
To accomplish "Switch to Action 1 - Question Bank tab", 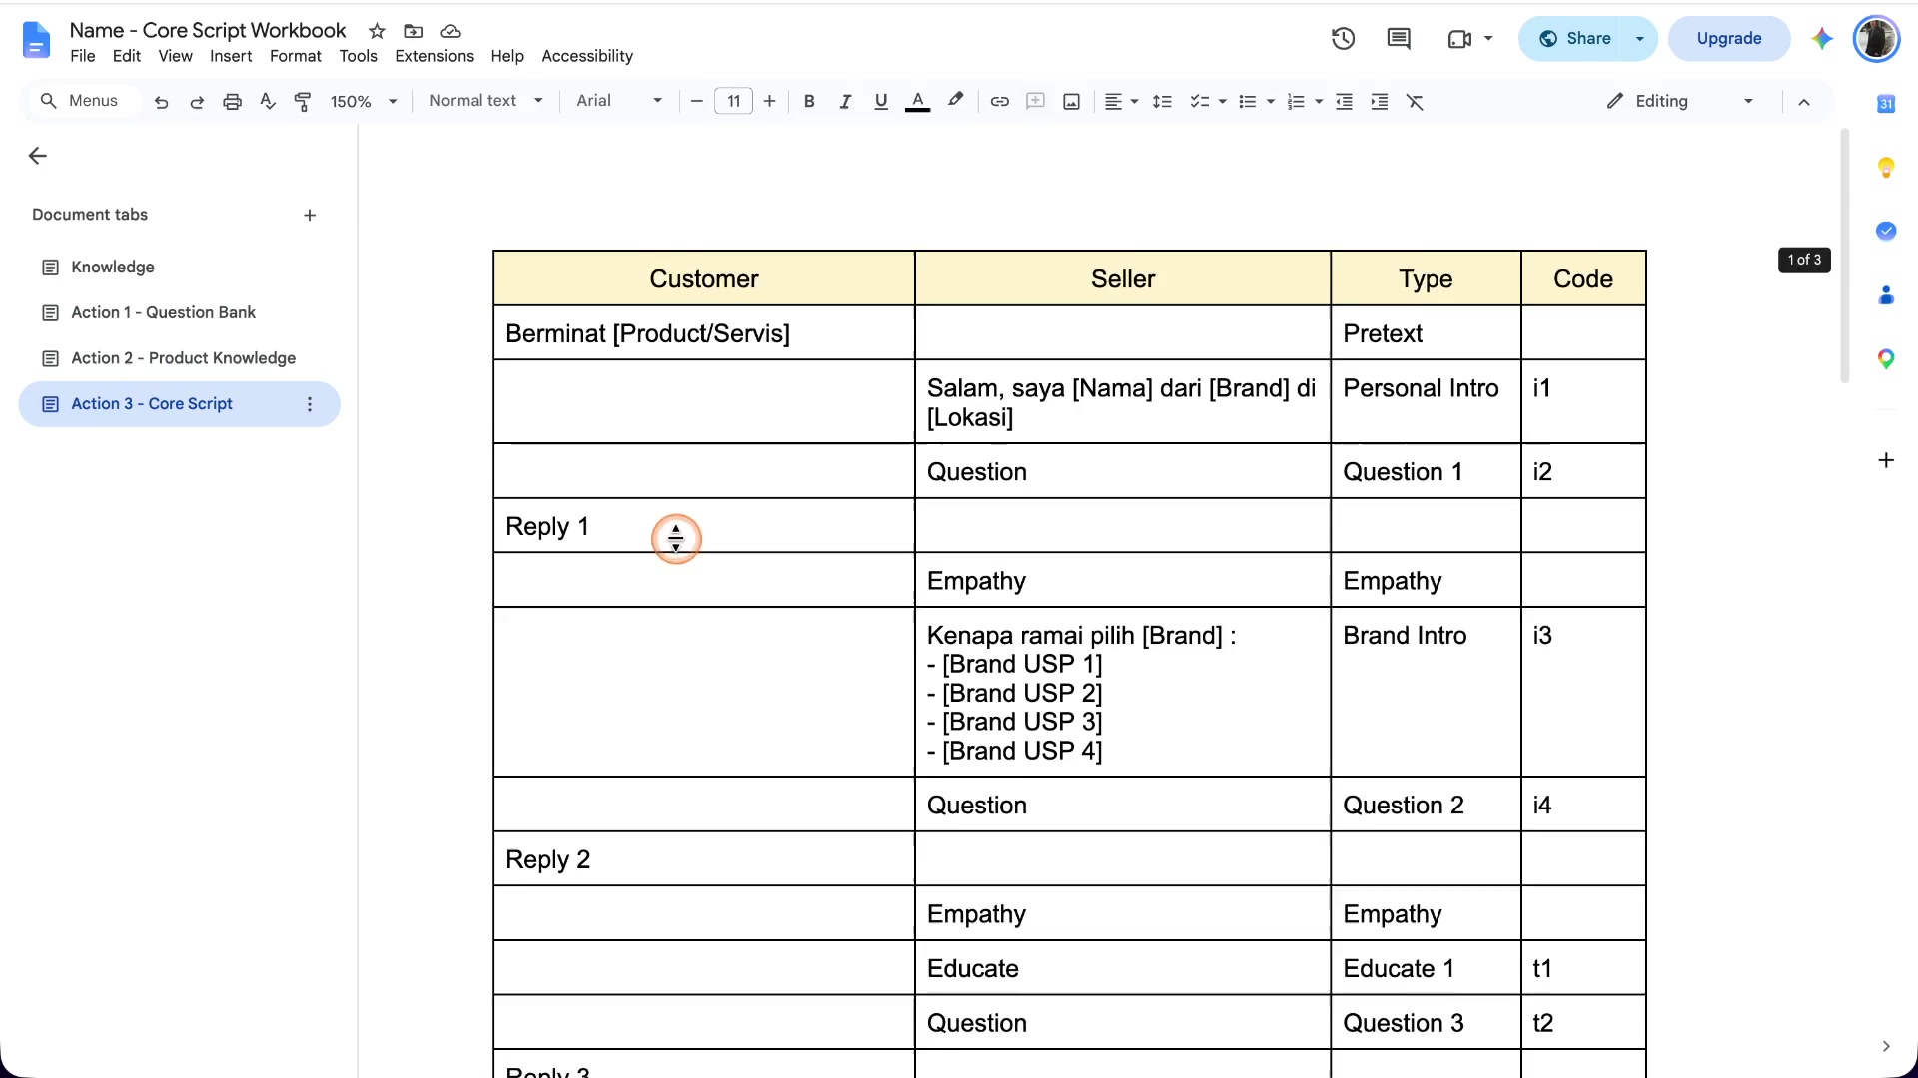I will point(180,312).
